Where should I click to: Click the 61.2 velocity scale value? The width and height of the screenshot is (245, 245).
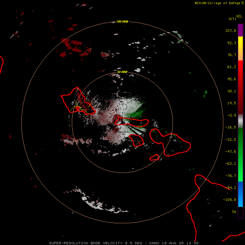pyautogui.click(x=232, y=67)
